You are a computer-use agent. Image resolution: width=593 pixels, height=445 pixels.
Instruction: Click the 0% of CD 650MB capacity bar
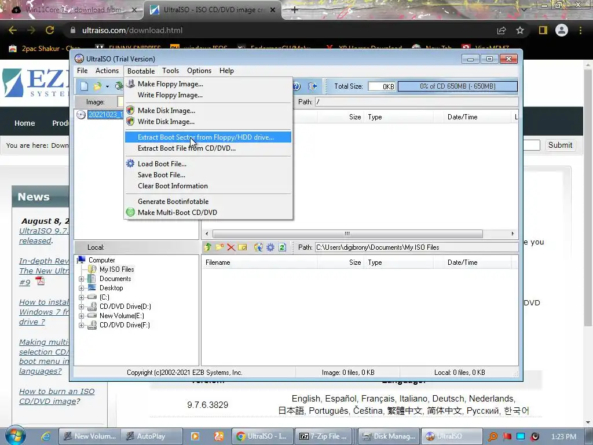[457, 86]
